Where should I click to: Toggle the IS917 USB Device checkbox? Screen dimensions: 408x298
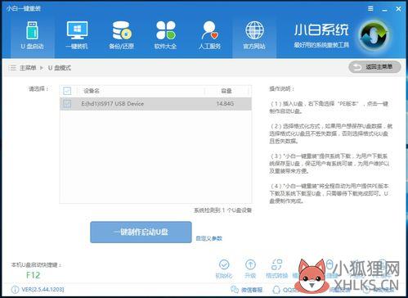click(67, 104)
